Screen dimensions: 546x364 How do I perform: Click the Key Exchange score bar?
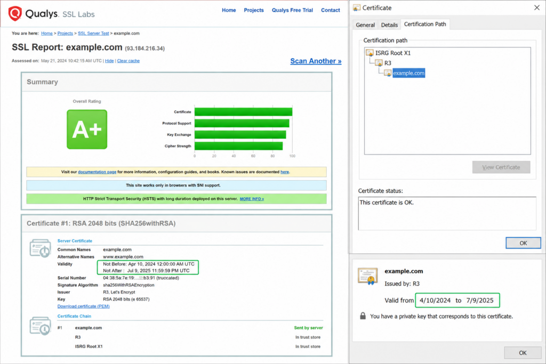click(x=240, y=135)
